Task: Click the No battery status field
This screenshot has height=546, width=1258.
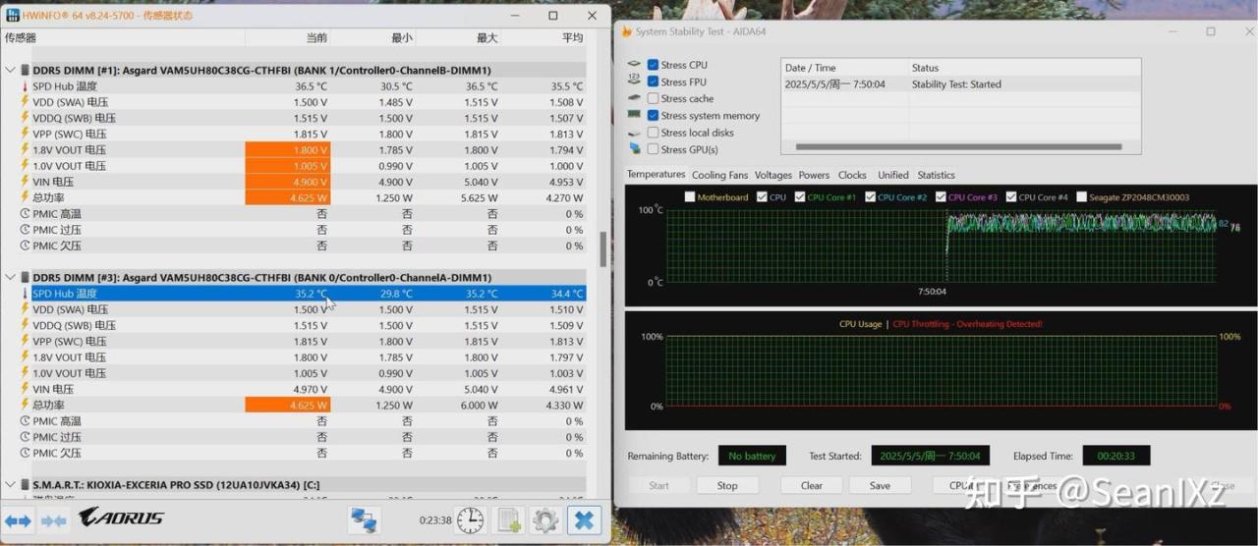Action: click(x=752, y=456)
